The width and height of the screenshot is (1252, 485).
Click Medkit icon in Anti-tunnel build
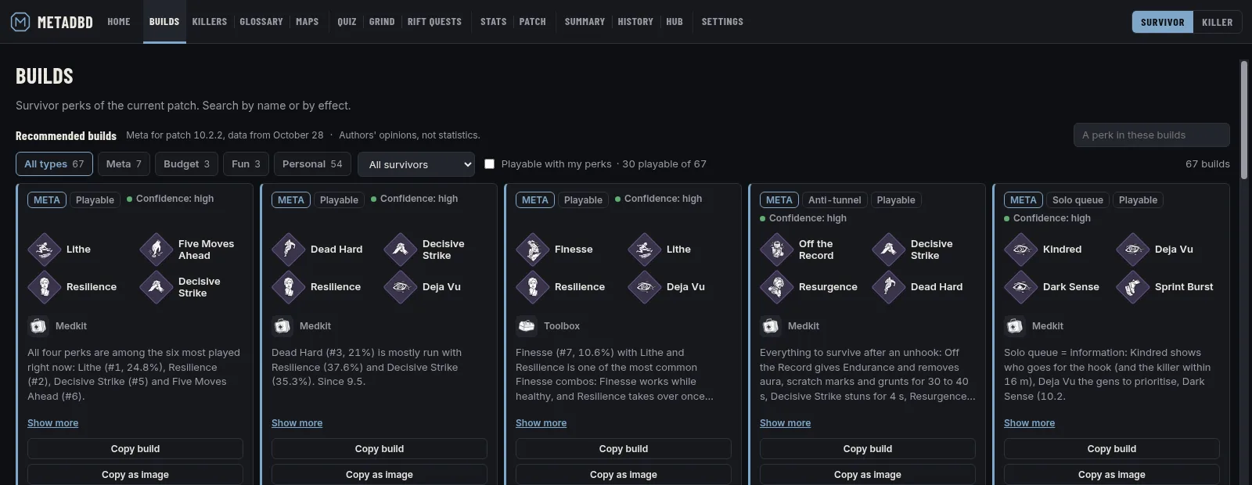[x=770, y=326]
